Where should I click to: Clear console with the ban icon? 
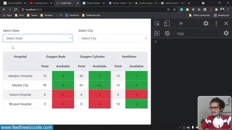coord(167,33)
